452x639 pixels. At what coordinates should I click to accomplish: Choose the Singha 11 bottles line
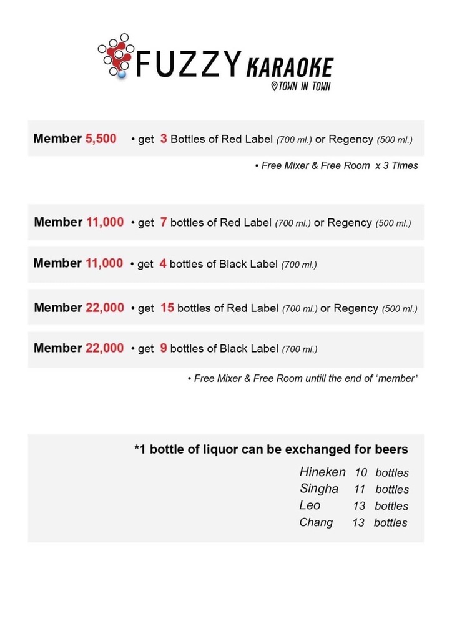[x=354, y=489]
